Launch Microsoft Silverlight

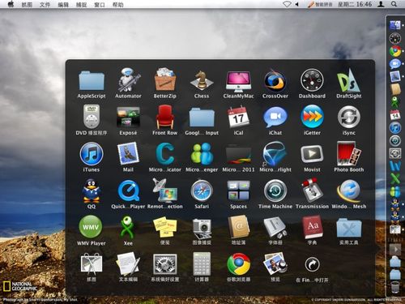click(x=275, y=153)
